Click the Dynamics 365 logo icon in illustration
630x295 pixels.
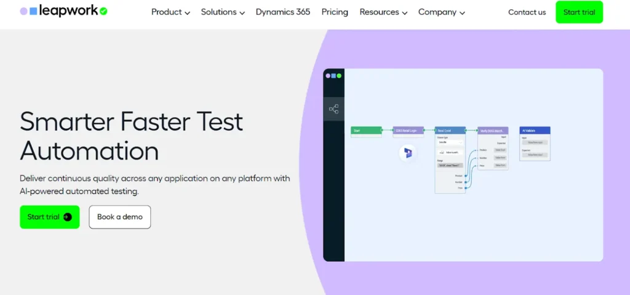pos(409,153)
